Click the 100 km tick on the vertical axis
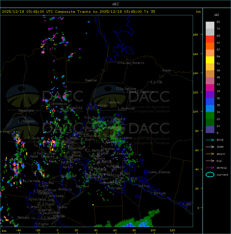231x234 pixels. pos(195,112)
